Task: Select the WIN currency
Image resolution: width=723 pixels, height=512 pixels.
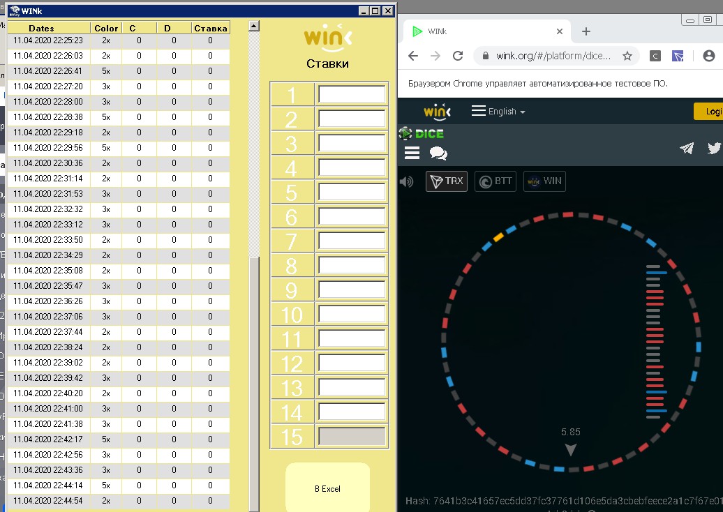Action: [544, 181]
